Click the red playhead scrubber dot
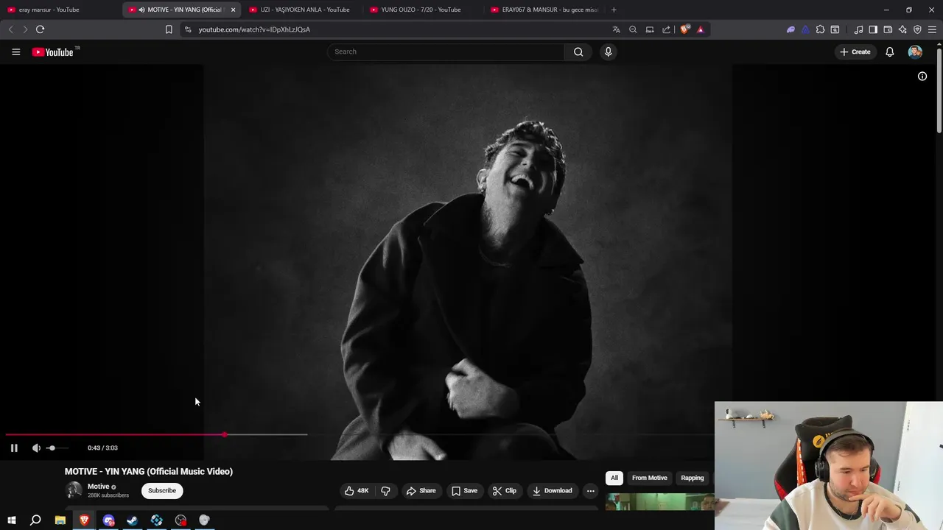This screenshot has height=530, width=943. 225,434
